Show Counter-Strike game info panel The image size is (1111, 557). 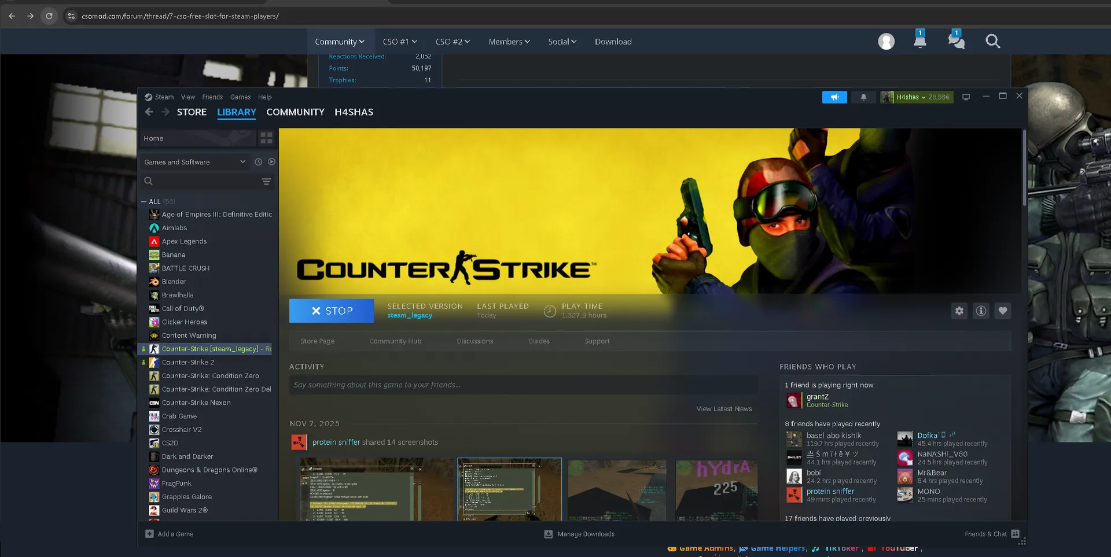[981, 311]
